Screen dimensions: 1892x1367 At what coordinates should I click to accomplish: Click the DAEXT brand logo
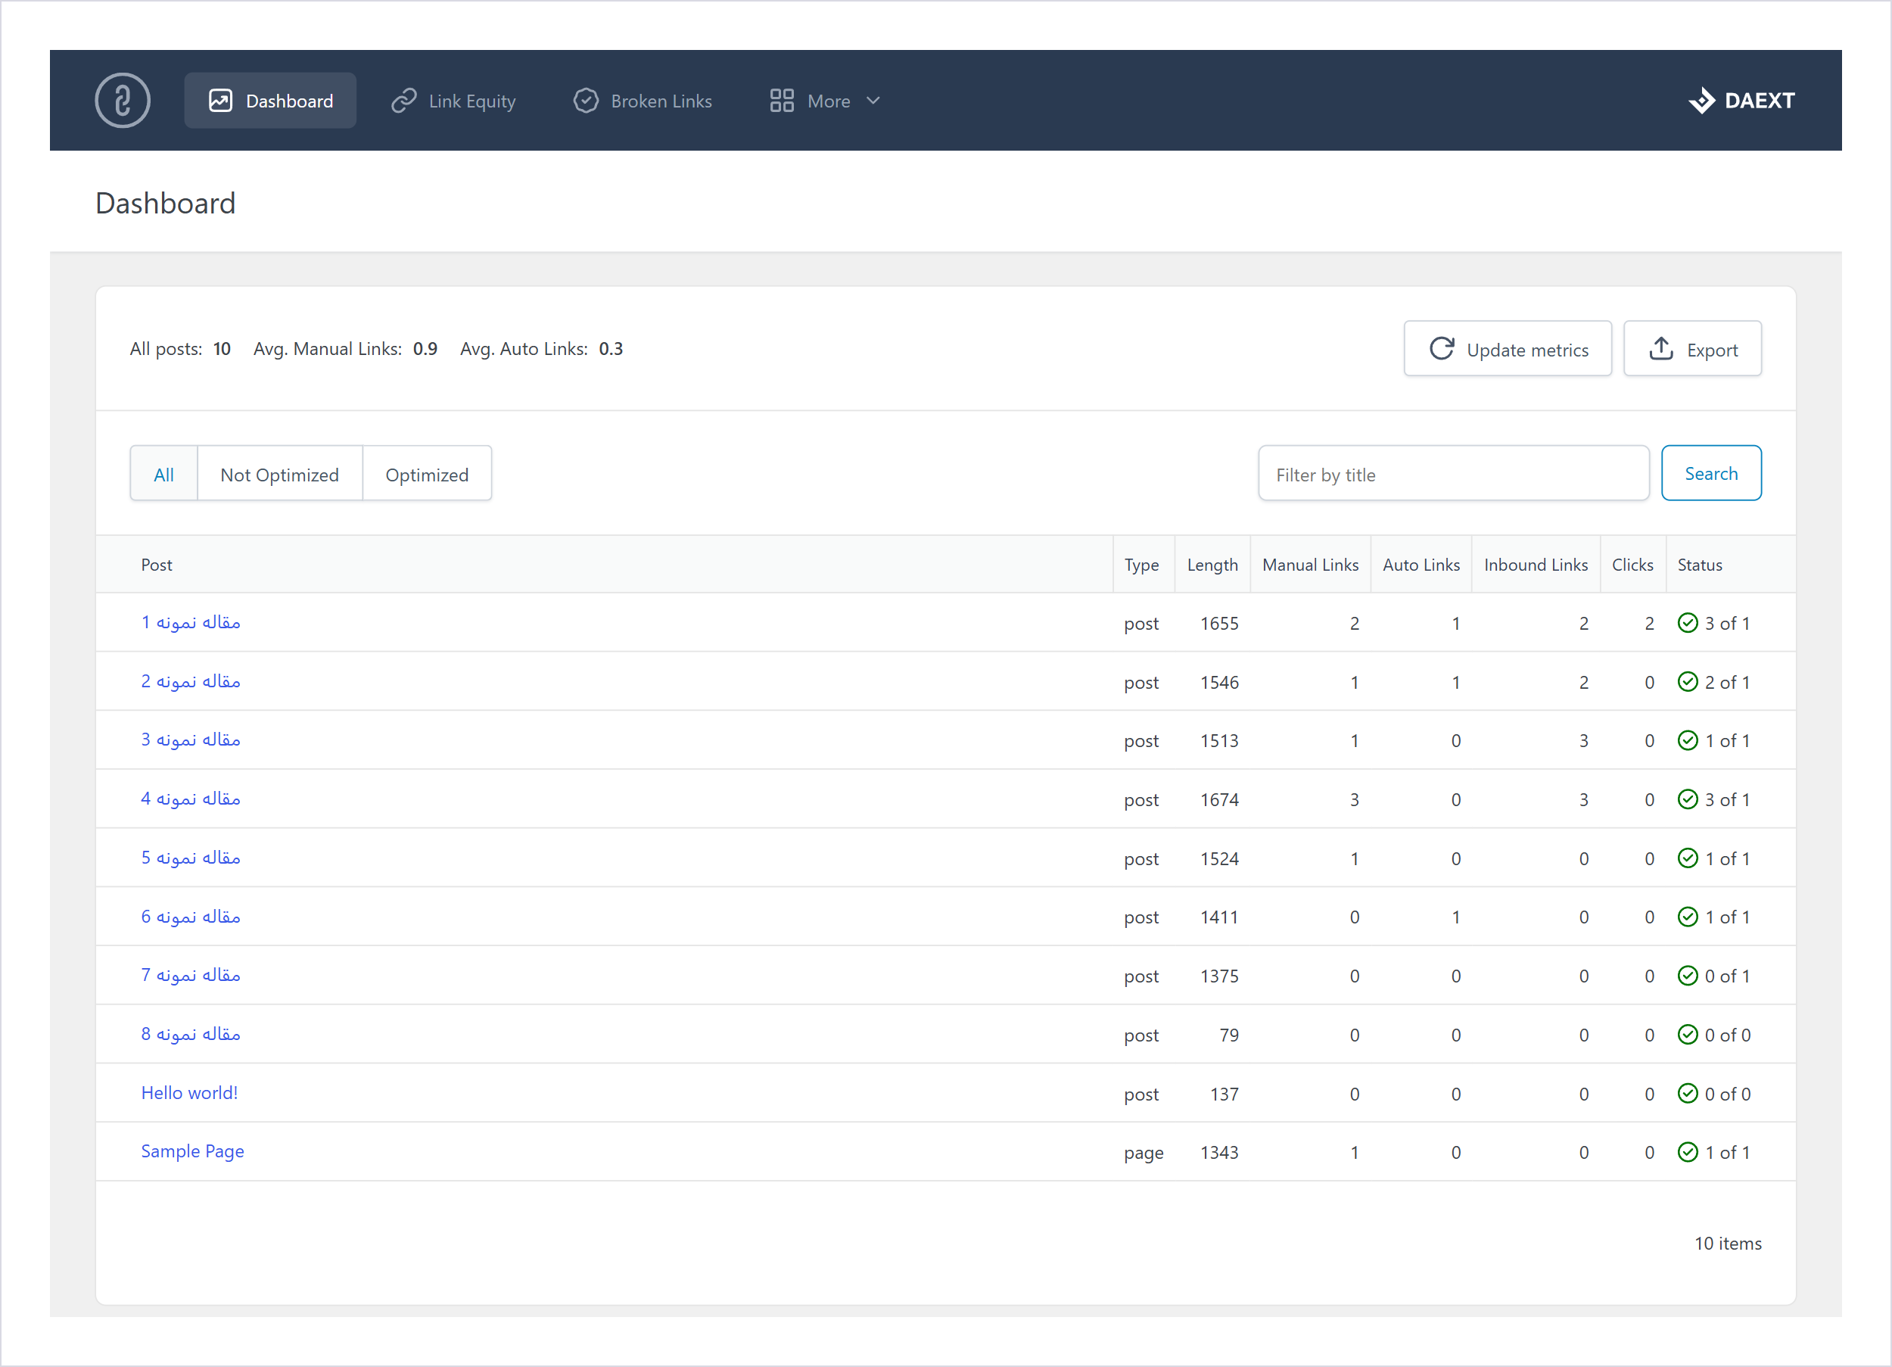click(1741, 101)
